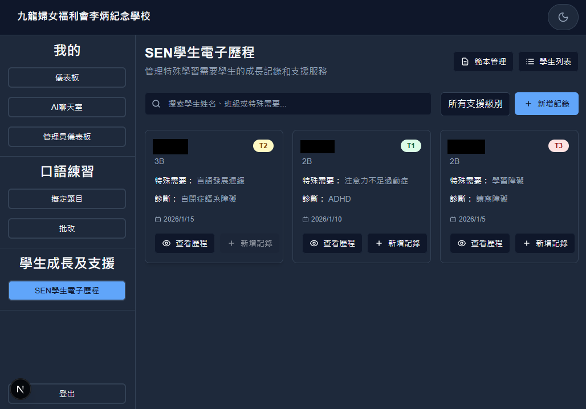Viewport: 586px width, 409px height.
Task: Select the T2 support level badge
Action: coord(263,146)
